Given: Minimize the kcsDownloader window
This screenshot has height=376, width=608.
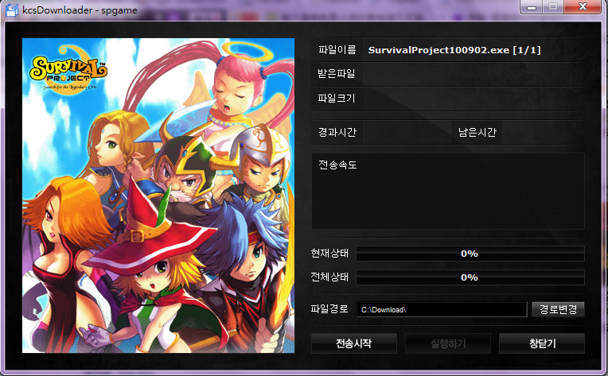Looking at the screenshot, I should [x=532, y=6].
